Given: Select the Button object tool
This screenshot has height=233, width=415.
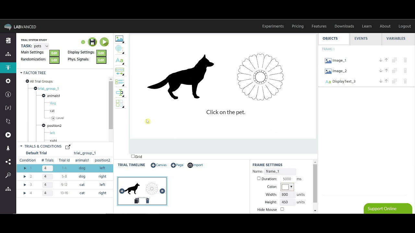Looking at the screenshot, I should coord(119,71).
